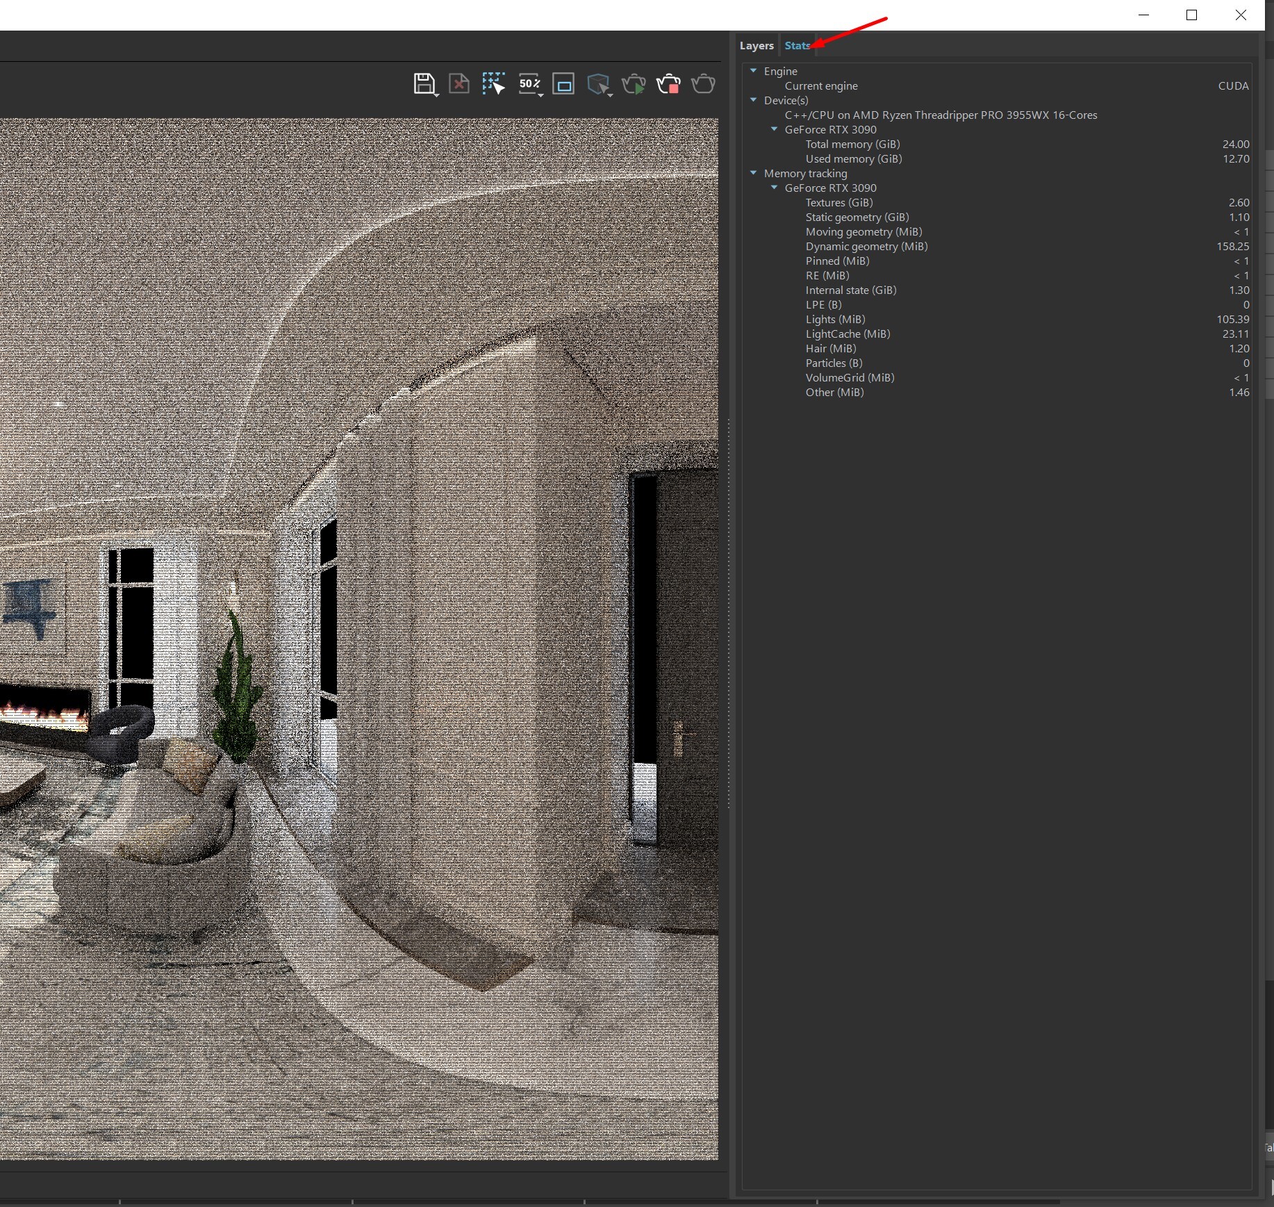Open the Select object icon dropdown arrow

tap(610, 95)
